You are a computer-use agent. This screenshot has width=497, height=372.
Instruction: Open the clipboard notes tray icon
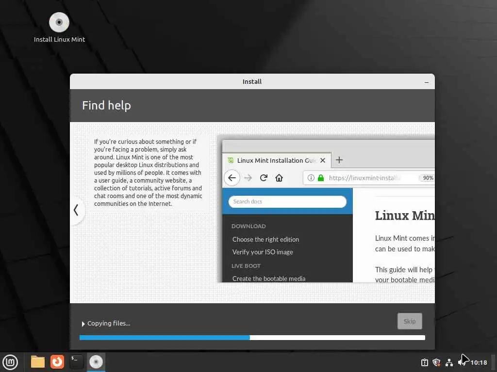[424, 362]
